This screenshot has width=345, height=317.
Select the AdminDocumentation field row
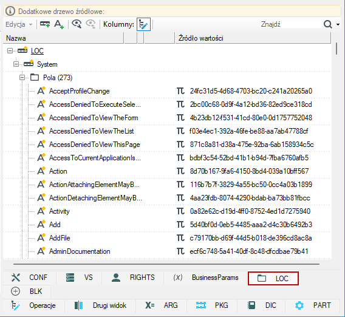[x=80, y=251]
